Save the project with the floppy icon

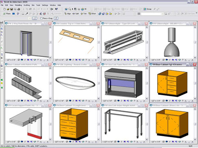[x=11, y=9]
